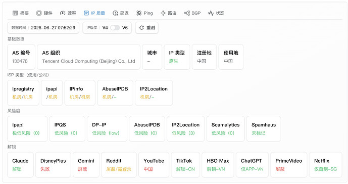Click the latency clock tab icon

(x=115, y=13)
